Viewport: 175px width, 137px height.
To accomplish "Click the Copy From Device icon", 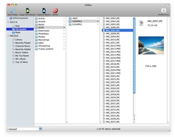I will pyautogui.click(x=28, y=11).
